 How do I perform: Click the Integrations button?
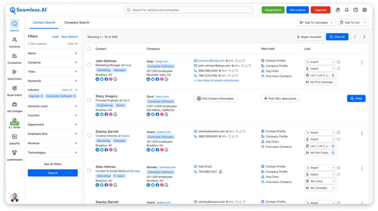pyautogui.click(x=273, y=10)
